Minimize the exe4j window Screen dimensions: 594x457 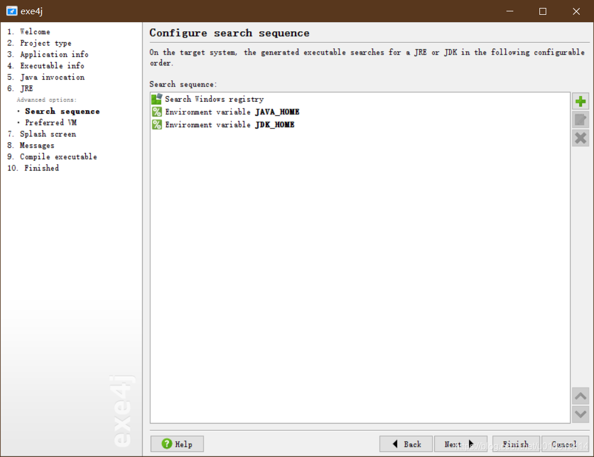pos(510,11)
